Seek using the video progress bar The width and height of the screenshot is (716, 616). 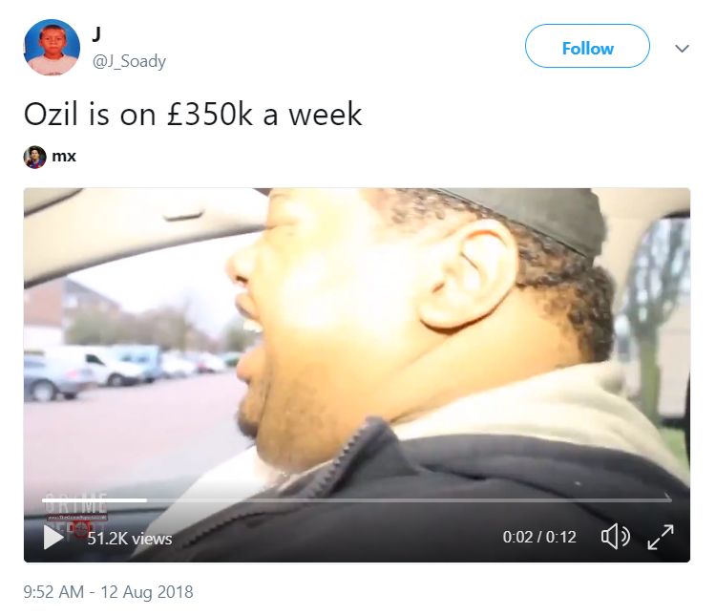(x=357, y=500)
